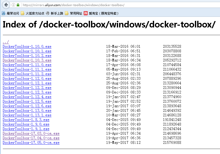Click file size 213774960

pyautogui.click(x=172, y=97)
